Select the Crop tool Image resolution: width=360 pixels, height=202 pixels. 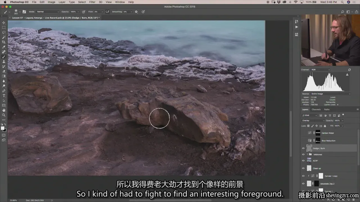(x=4, y=42)
